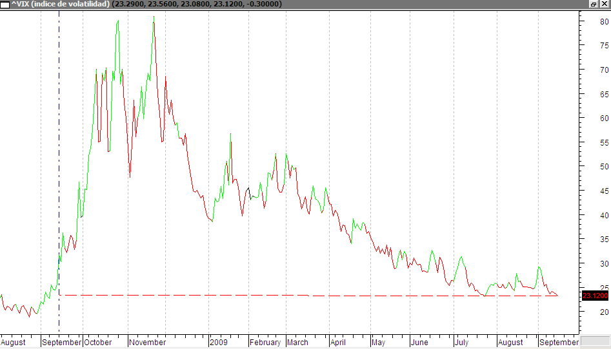This screenshot has height=349, width=611.
Task: Select the October label on time axis
Action: [x=98, y=343]
